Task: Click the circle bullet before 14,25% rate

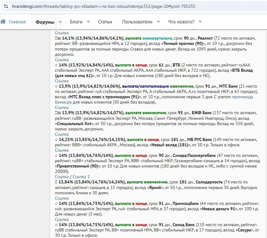Action: [56, 140]
